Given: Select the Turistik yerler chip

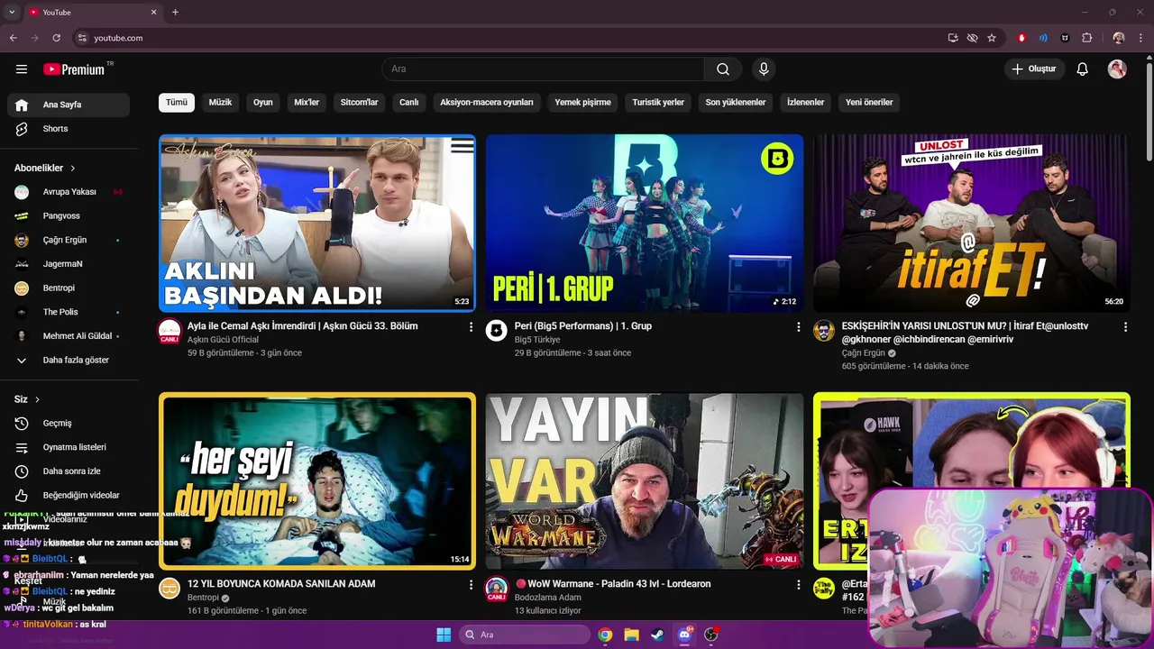Looking at the screenshot, I should pos(658,103).
